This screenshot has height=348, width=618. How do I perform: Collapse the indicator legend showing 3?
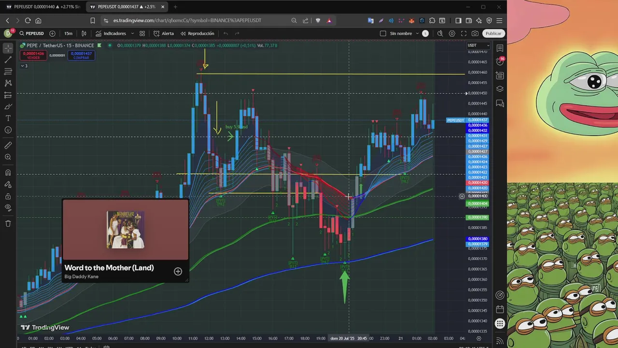24,66
